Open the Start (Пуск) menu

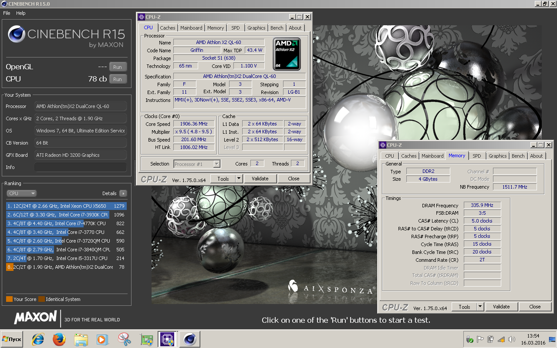(13, 339)
